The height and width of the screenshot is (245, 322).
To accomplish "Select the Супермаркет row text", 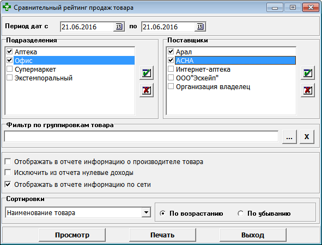I will coord(35,70).
